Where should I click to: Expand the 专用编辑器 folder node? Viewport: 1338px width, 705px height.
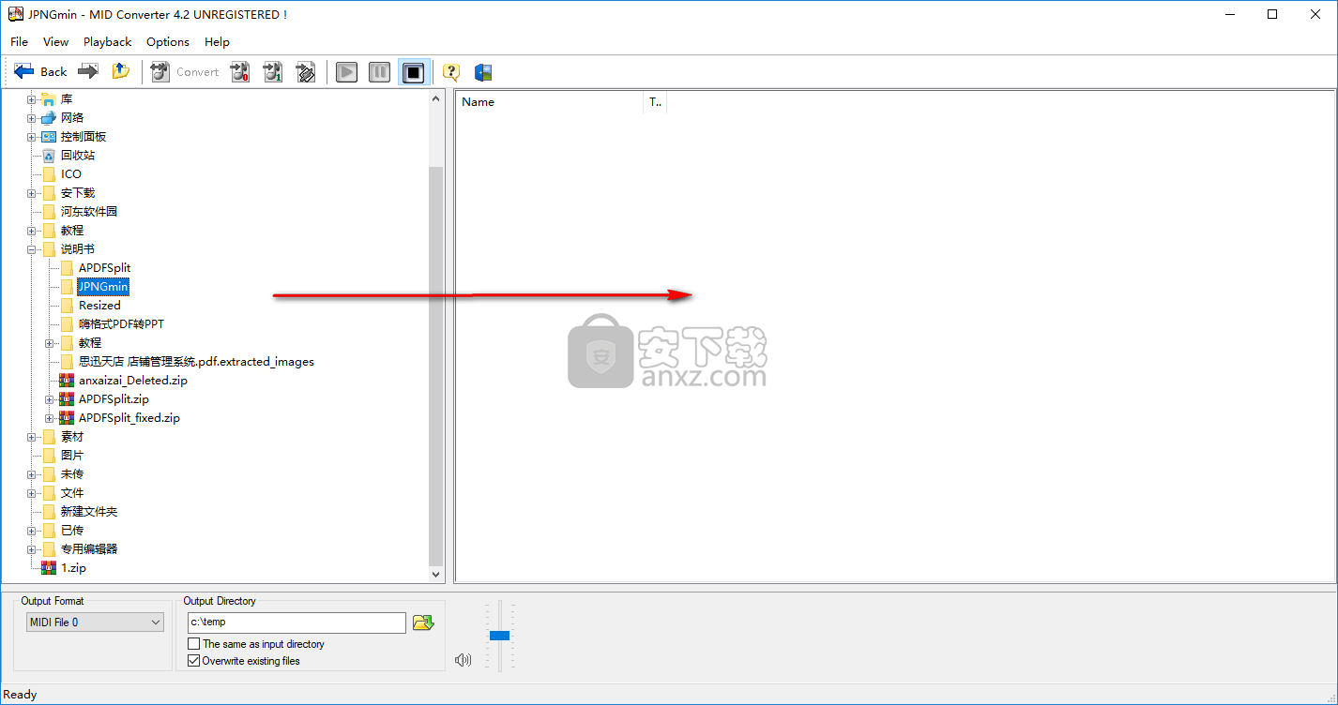click(x=32, y=549)
